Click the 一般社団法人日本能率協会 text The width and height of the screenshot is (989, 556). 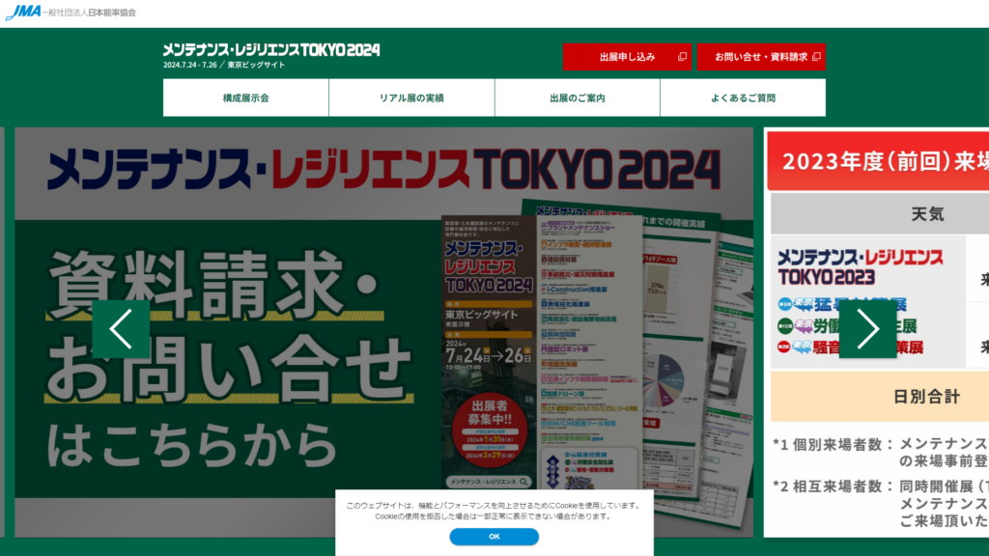(90, 13)
